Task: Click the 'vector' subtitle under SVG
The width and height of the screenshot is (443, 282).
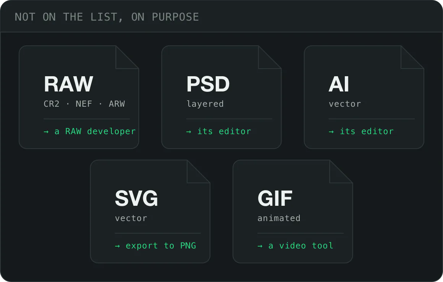Action: 131,218
